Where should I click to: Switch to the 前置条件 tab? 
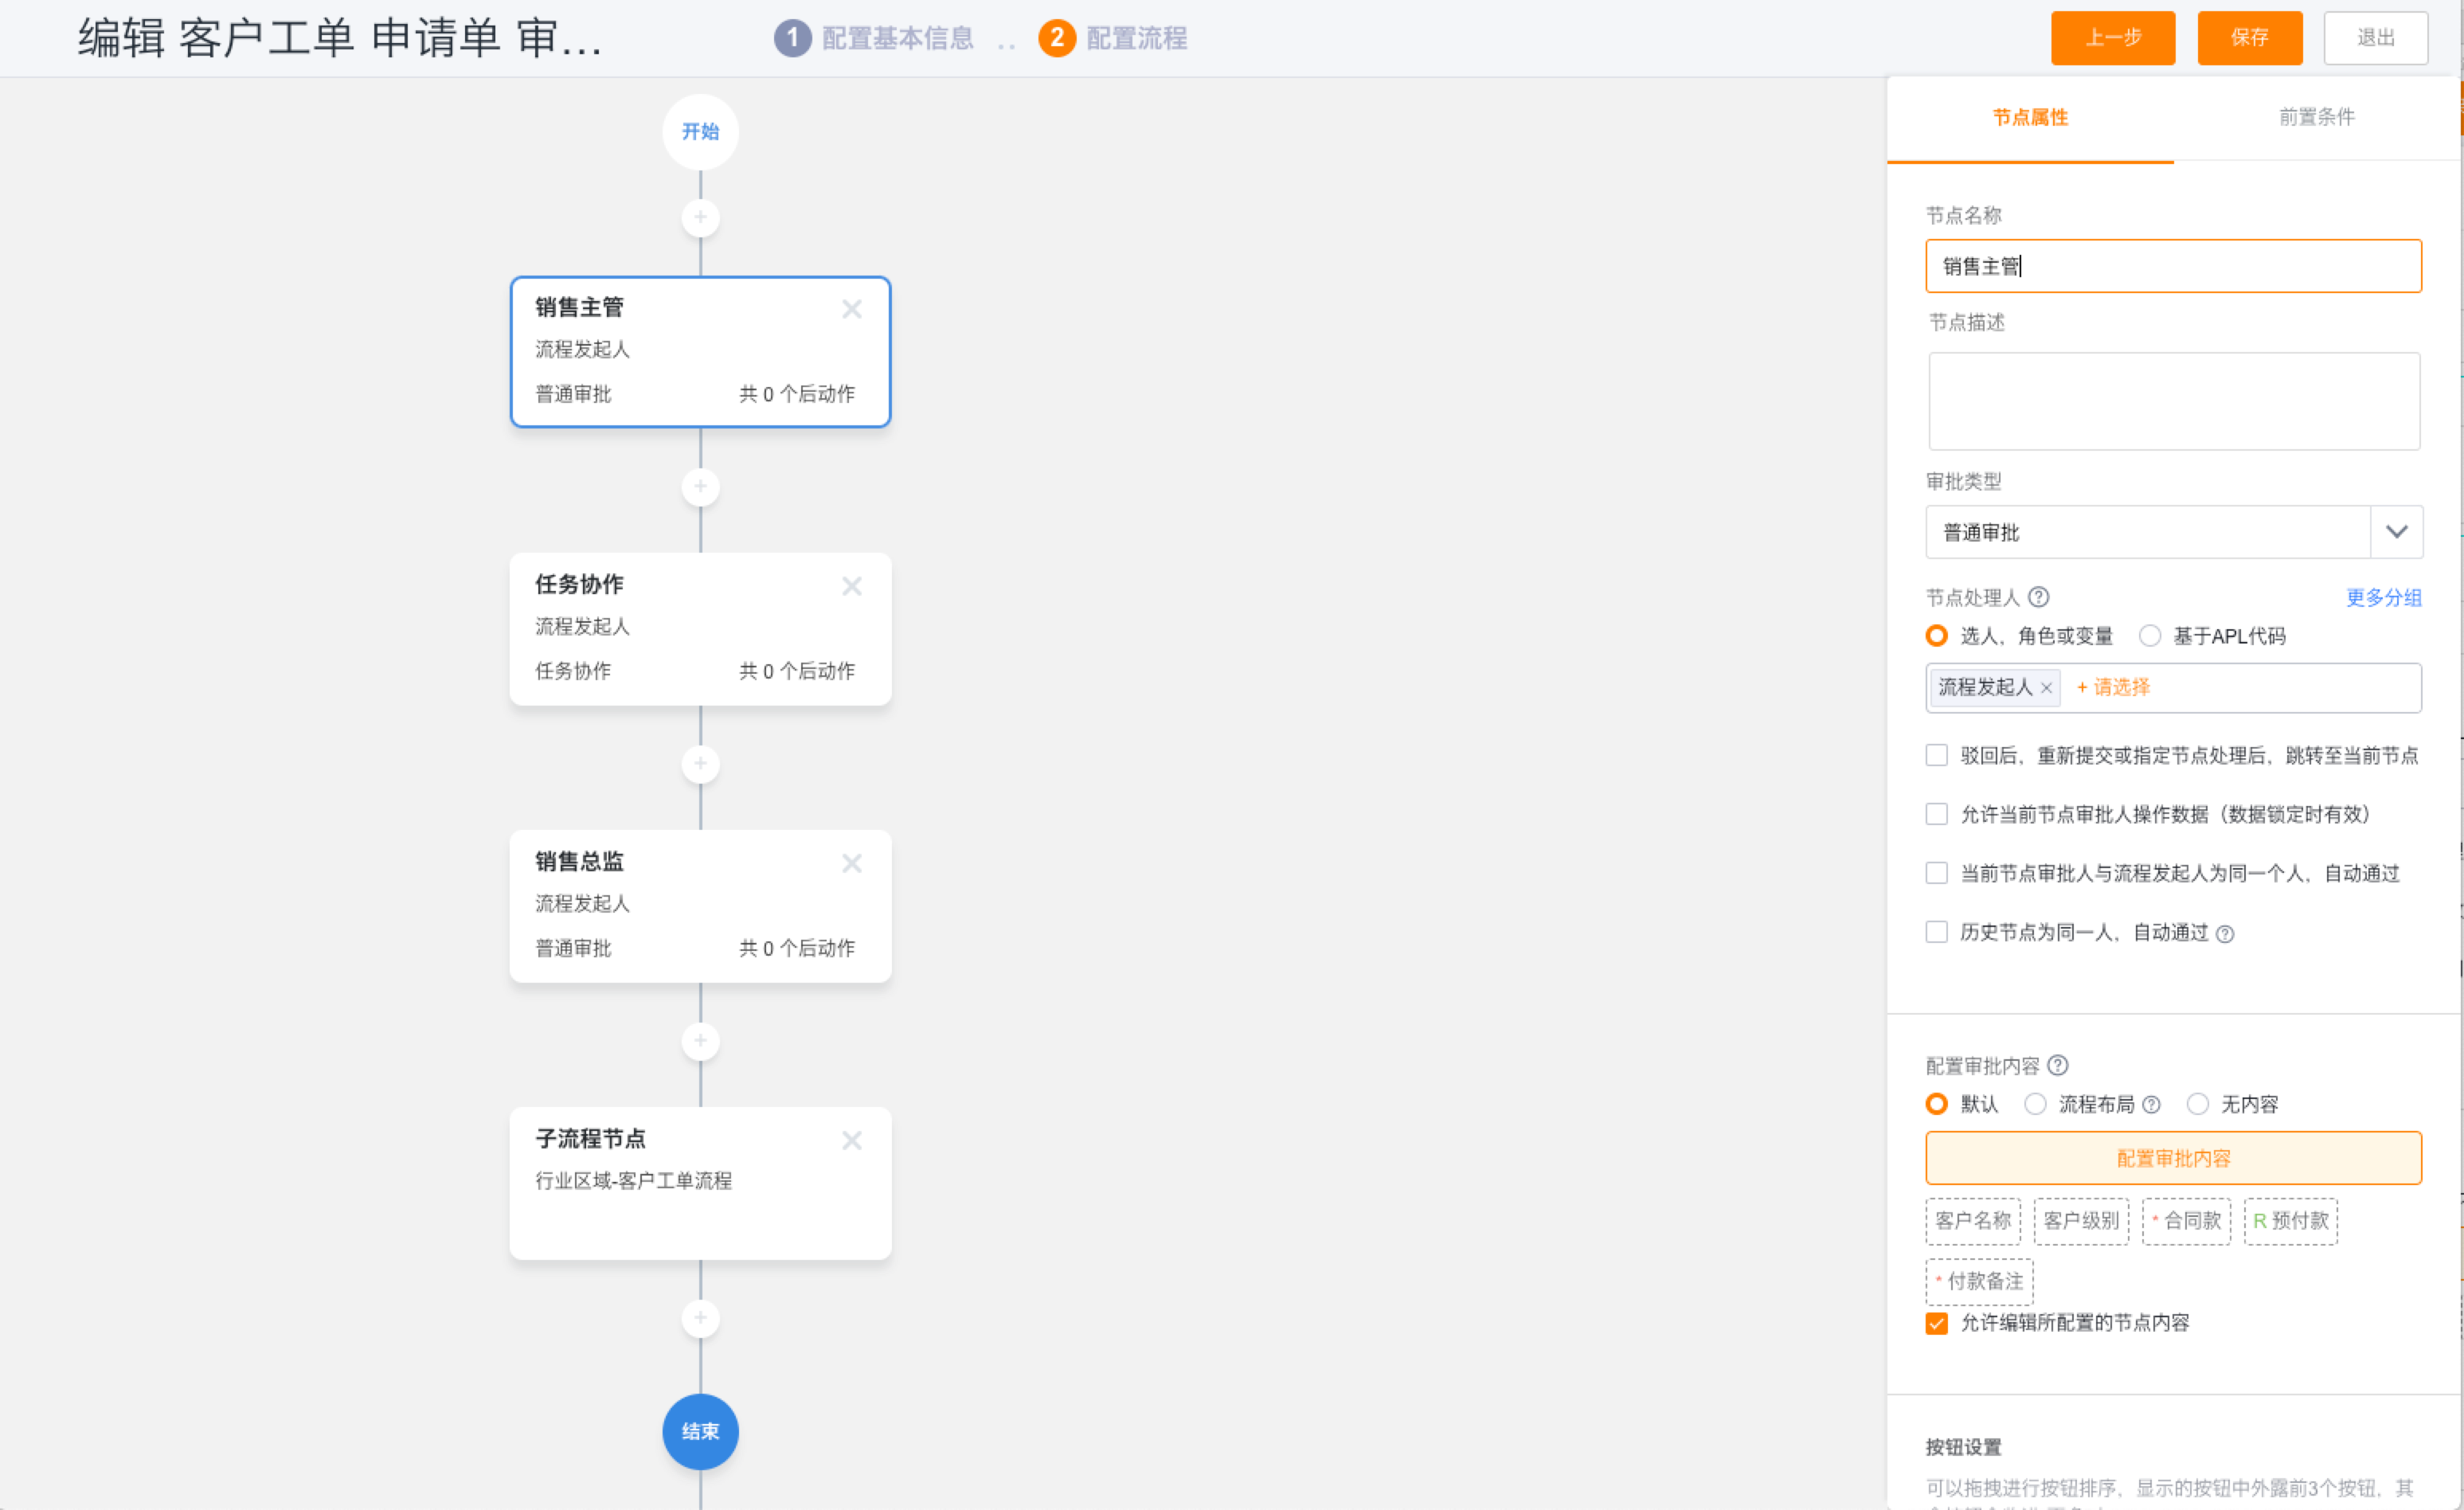pyautogui.click(x=2316, y=117)
